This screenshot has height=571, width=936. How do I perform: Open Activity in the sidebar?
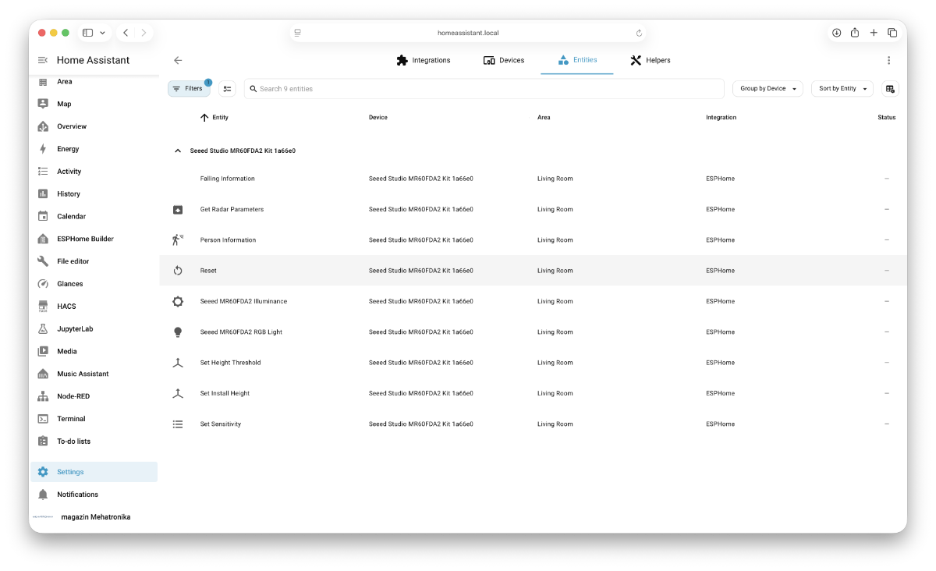[94, 172]
